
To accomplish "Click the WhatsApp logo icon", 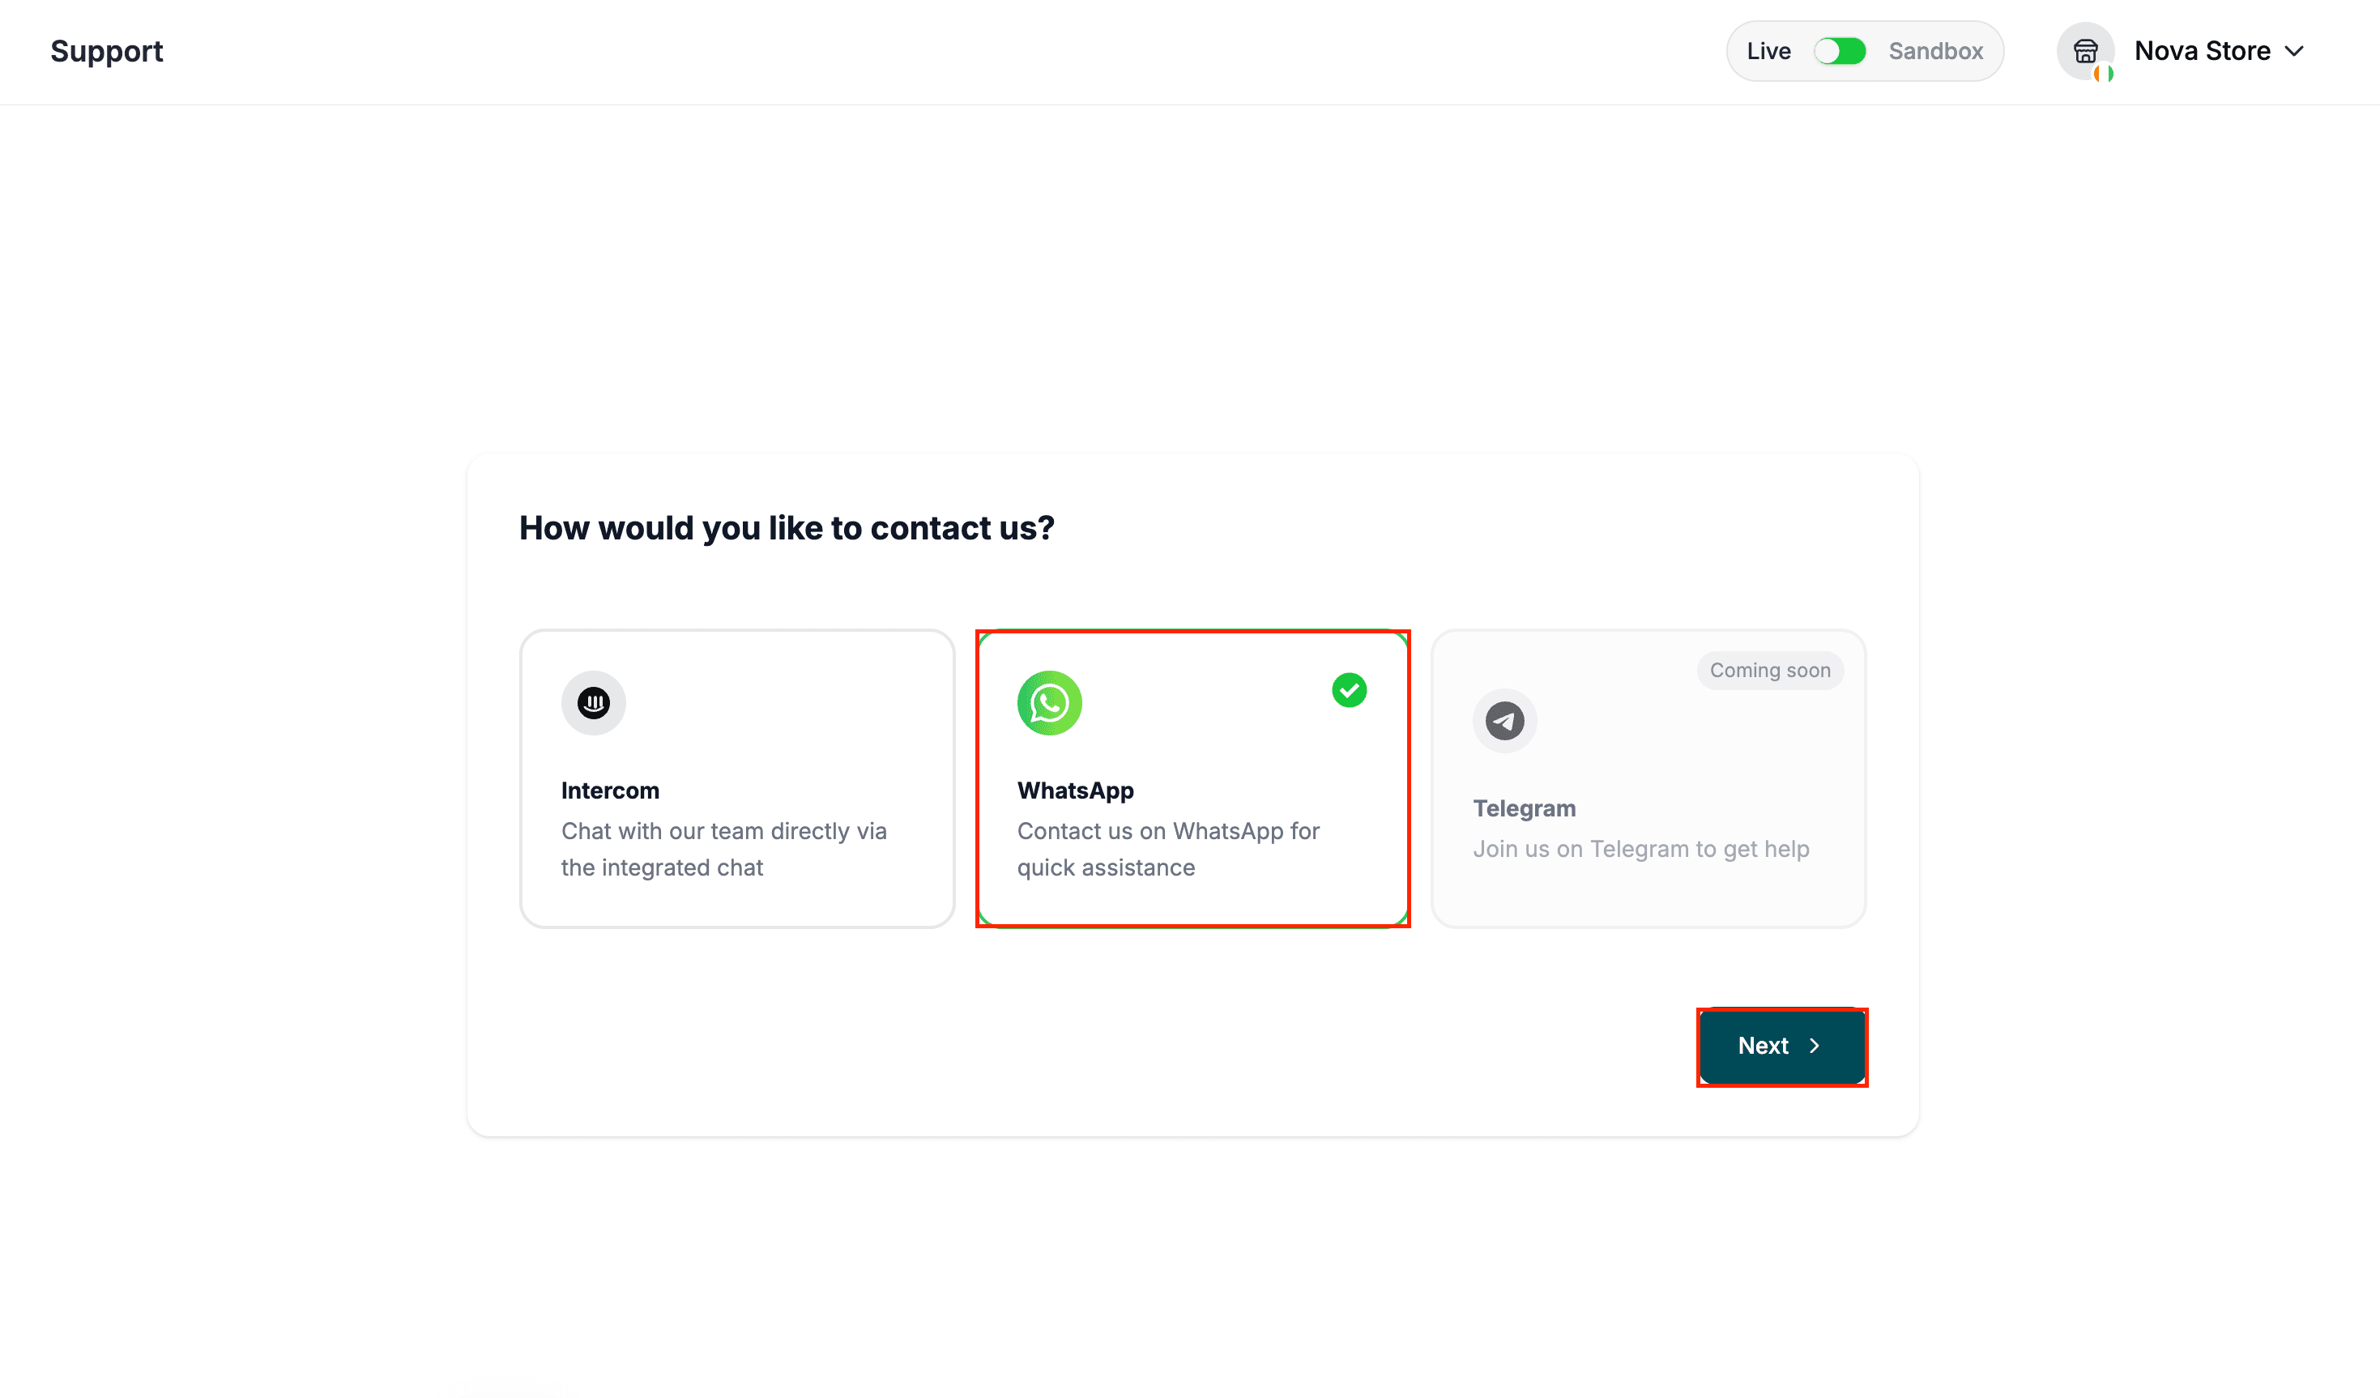I will (1049, 703).
